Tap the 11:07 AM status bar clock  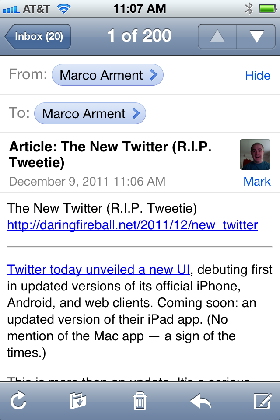point(140,8)
